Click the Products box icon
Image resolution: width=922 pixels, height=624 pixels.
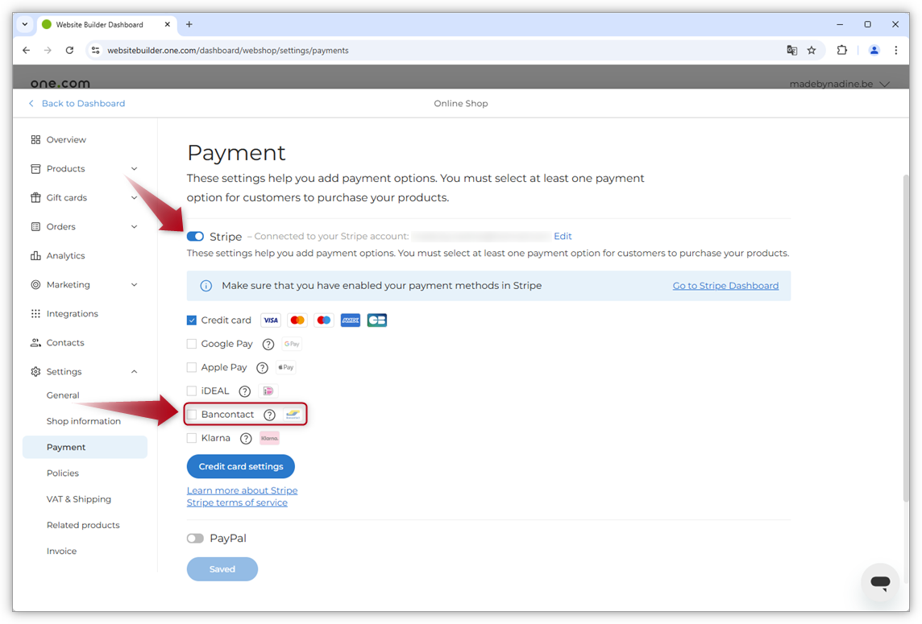(x=36, y=168)
